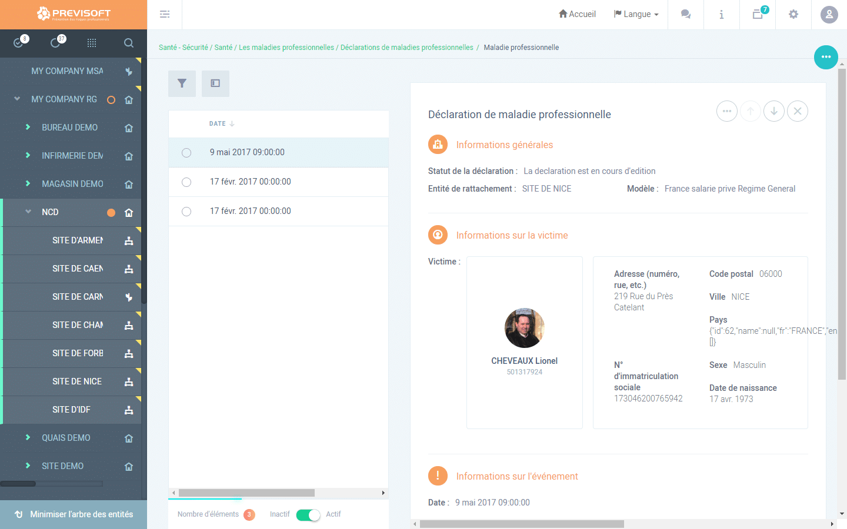Open Les maladies professionnelles breadcrumb link
Screen dimensions: 847x529
[286, 48]
